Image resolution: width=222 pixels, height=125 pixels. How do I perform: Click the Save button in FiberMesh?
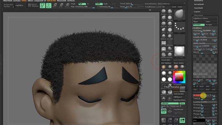coord(211,22)
